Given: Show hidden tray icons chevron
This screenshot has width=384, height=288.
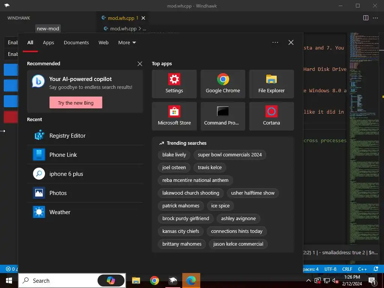Looking at the screenshot, I should tap(309, 280).
